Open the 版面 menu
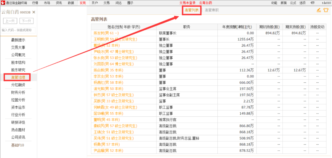 click(283, 3)
